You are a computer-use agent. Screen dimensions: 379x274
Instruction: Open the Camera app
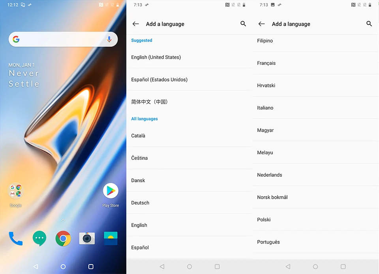click(x=87, y=238)
